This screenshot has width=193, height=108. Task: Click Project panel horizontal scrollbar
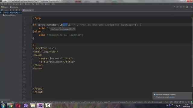pyautogui.click(x=5, y=100)
